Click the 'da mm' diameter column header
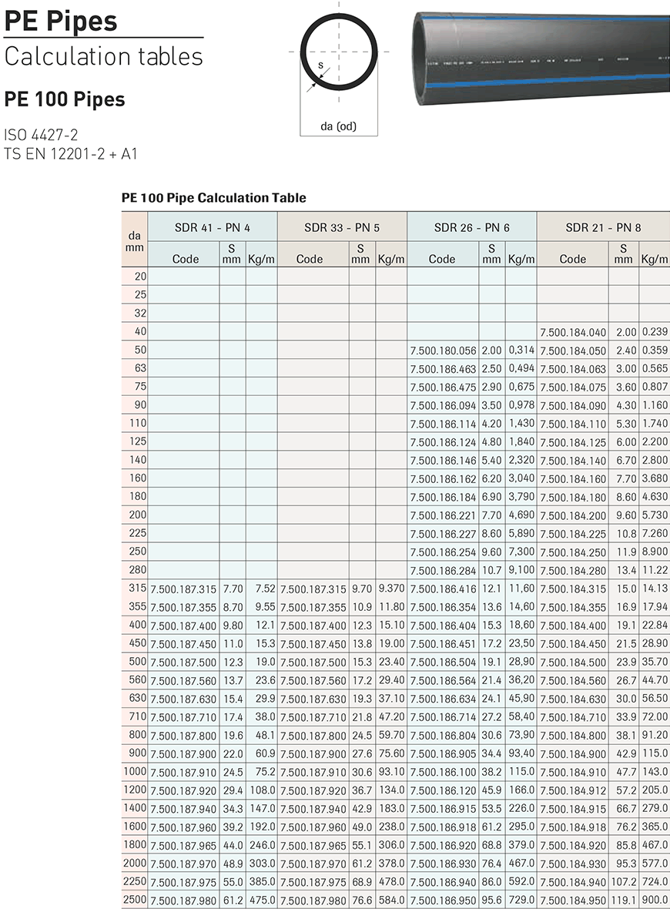The image size is (670, 909). coord(134,241)
